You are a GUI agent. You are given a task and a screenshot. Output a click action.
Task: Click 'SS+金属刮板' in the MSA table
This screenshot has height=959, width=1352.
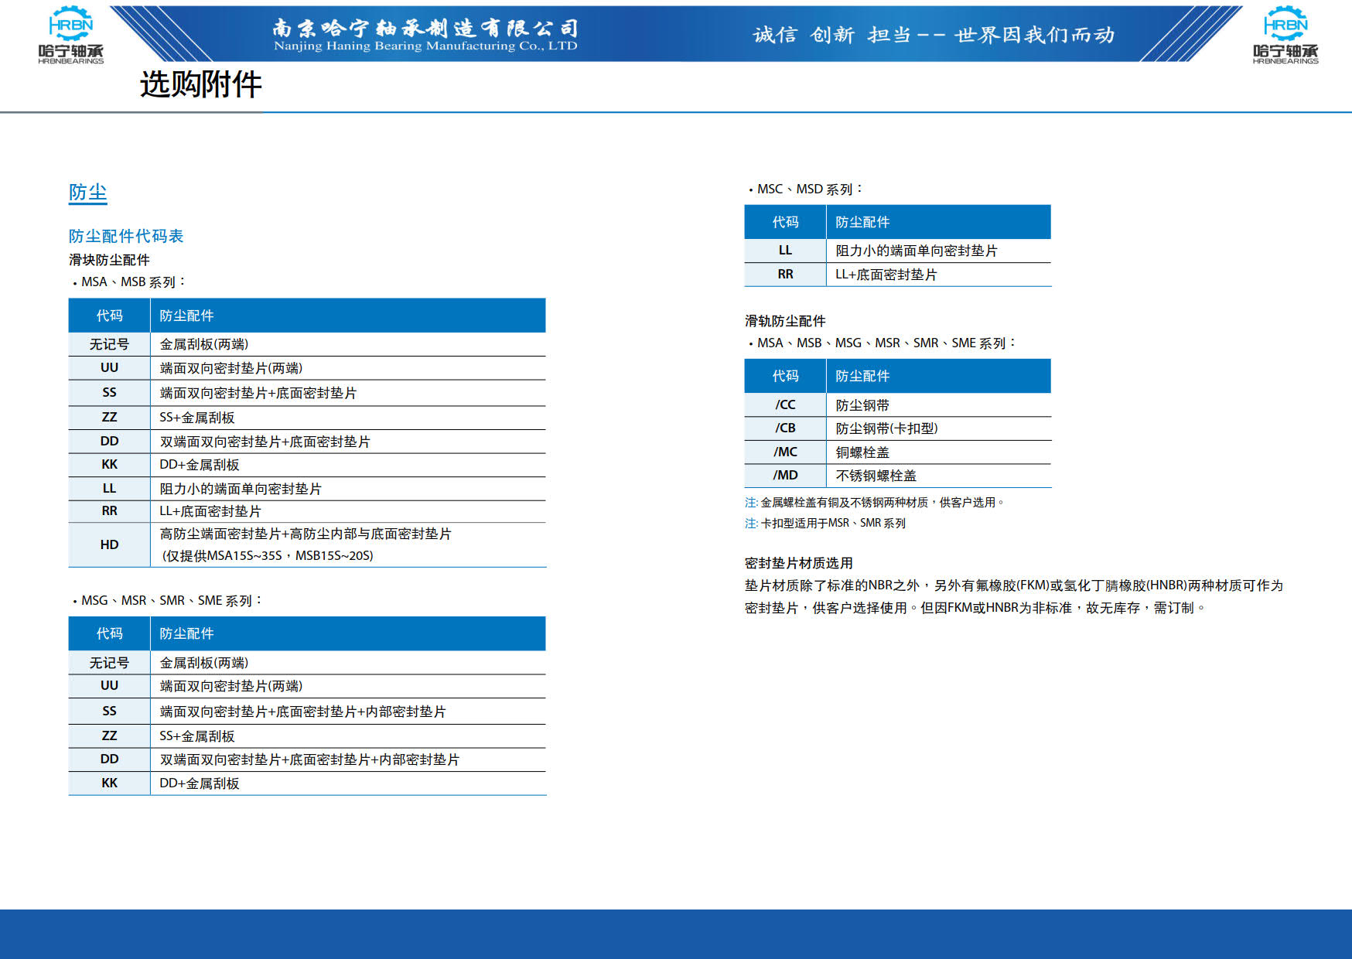tap(197, 418)
